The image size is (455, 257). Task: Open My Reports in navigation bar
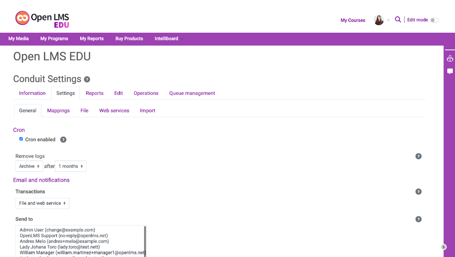tap(92, 39)
